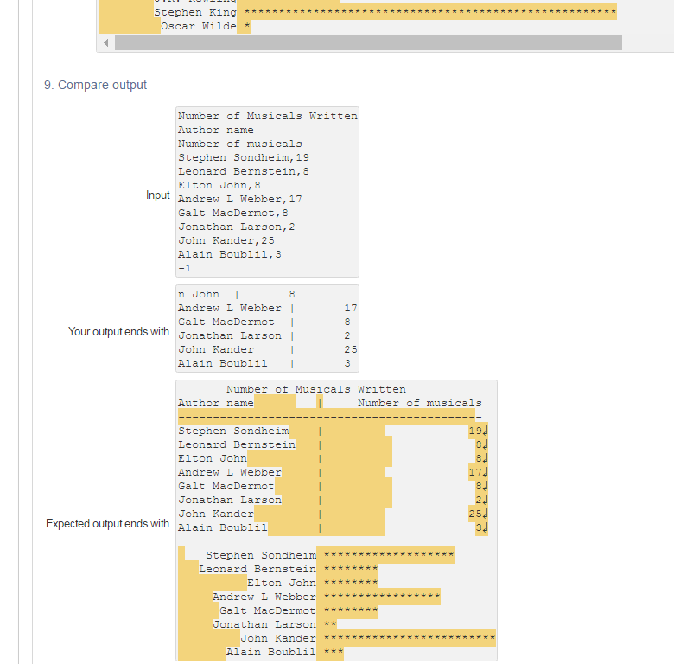Click 'Leonard Bernstein,8' in the input box
The image size is (674, 664).
(244, 171)
